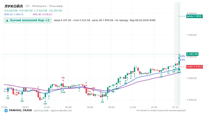Click the bar count label '10' below the October candles
Viewport: 203px width, 114px height.
168,73
